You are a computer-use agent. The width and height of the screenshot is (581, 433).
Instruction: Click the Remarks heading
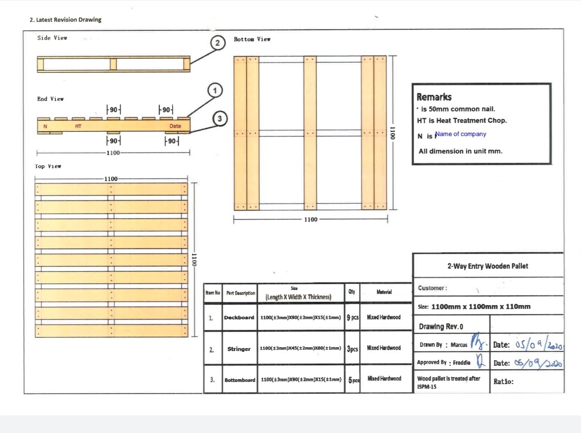pos(434,97)
